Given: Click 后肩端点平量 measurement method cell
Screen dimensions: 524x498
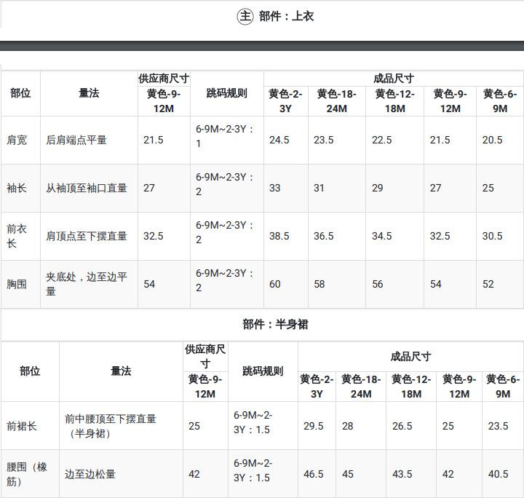Looking at the screenshot, I should point(76,140).
